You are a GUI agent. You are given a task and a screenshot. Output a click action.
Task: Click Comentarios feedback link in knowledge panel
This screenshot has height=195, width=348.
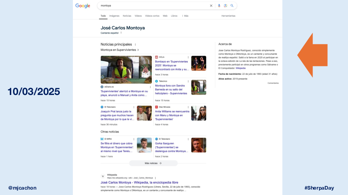tap(273, 83)
